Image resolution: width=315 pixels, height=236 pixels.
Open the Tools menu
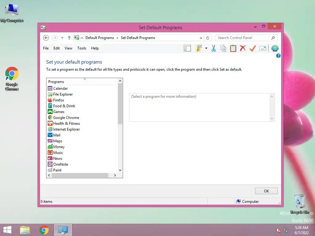[x=82, y=48]
